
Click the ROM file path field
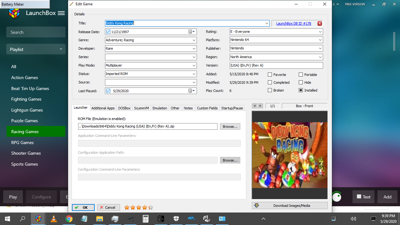pyautogui.click(x=147, y=127)
